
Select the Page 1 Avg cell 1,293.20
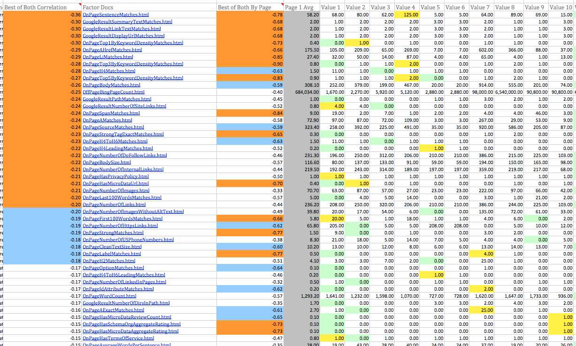pyautogui.click(x=302, y=296)
